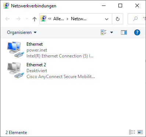Select the Ethernet adapter icon
146x137 pixels.
(15, 50)
